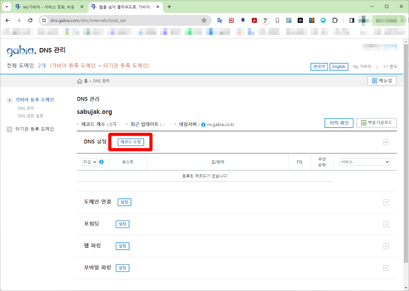409x291 pixels.
Task: Expand the 웹 파킹 section
Action: point(386,246)
